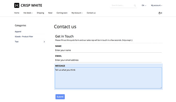Click the Categories sidebar heading
Screen dimensions: 176x102
[x=20, y=25]
